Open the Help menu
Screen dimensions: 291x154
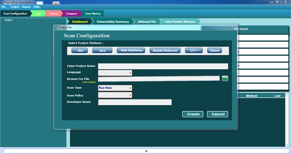[x=36, y=7]
